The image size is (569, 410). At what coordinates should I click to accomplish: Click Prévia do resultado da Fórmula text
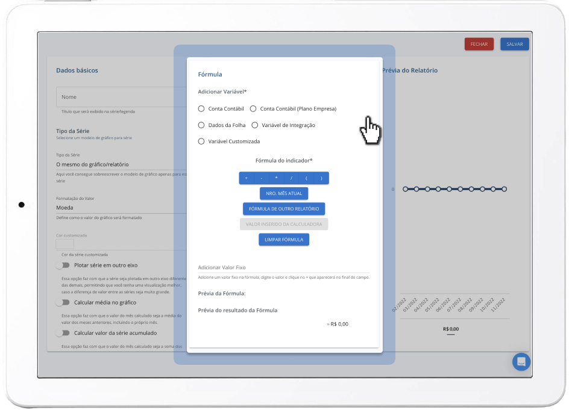click(x=237, y=310)
